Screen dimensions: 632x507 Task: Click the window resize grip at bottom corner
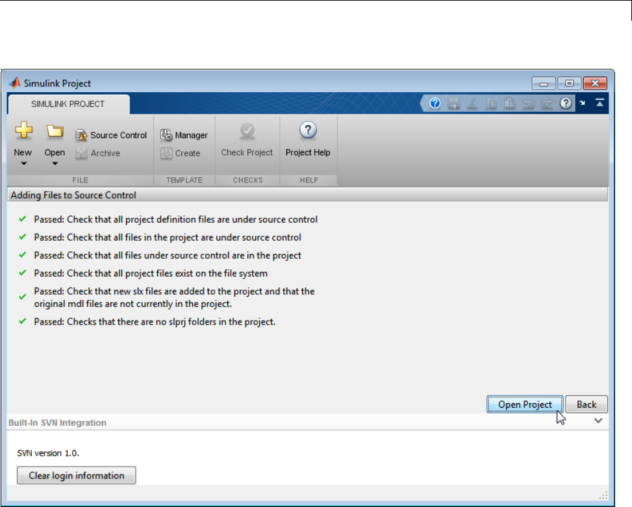603,495
